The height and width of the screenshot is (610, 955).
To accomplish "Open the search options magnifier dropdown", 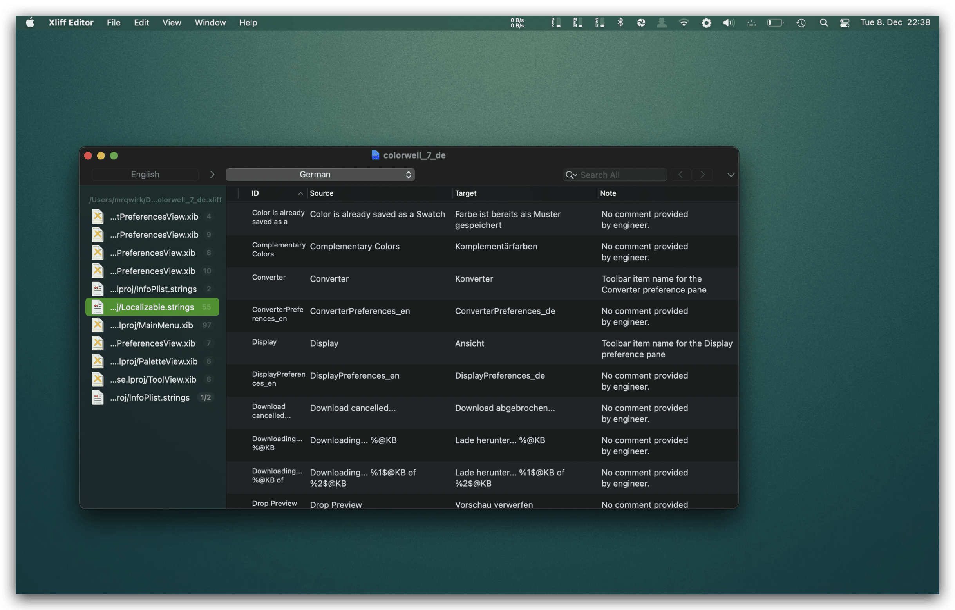I will click(571, 175).
